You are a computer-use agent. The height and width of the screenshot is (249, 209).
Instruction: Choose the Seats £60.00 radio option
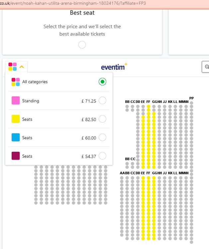(102, 137)
